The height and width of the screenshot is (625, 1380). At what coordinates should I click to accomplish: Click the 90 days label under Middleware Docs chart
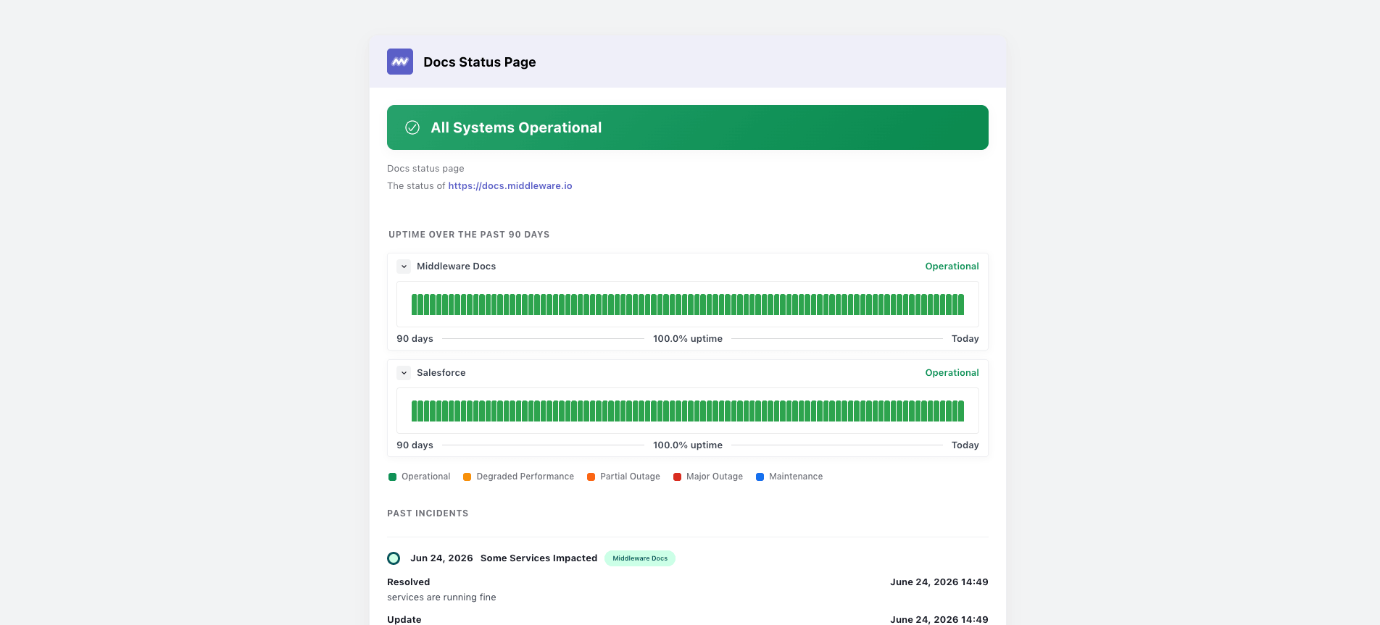point(415,339)
